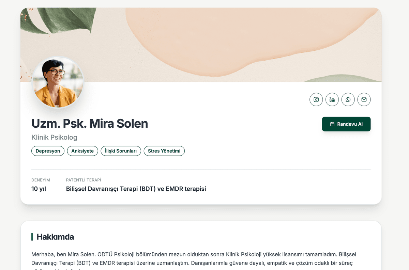Click the Klinik Psikolog subtitle
The height and width of the screenshot is (270, 409).
(x=54, y=138)
